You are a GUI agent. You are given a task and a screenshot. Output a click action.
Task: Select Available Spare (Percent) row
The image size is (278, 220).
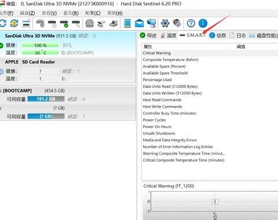[x=210, y=67]
